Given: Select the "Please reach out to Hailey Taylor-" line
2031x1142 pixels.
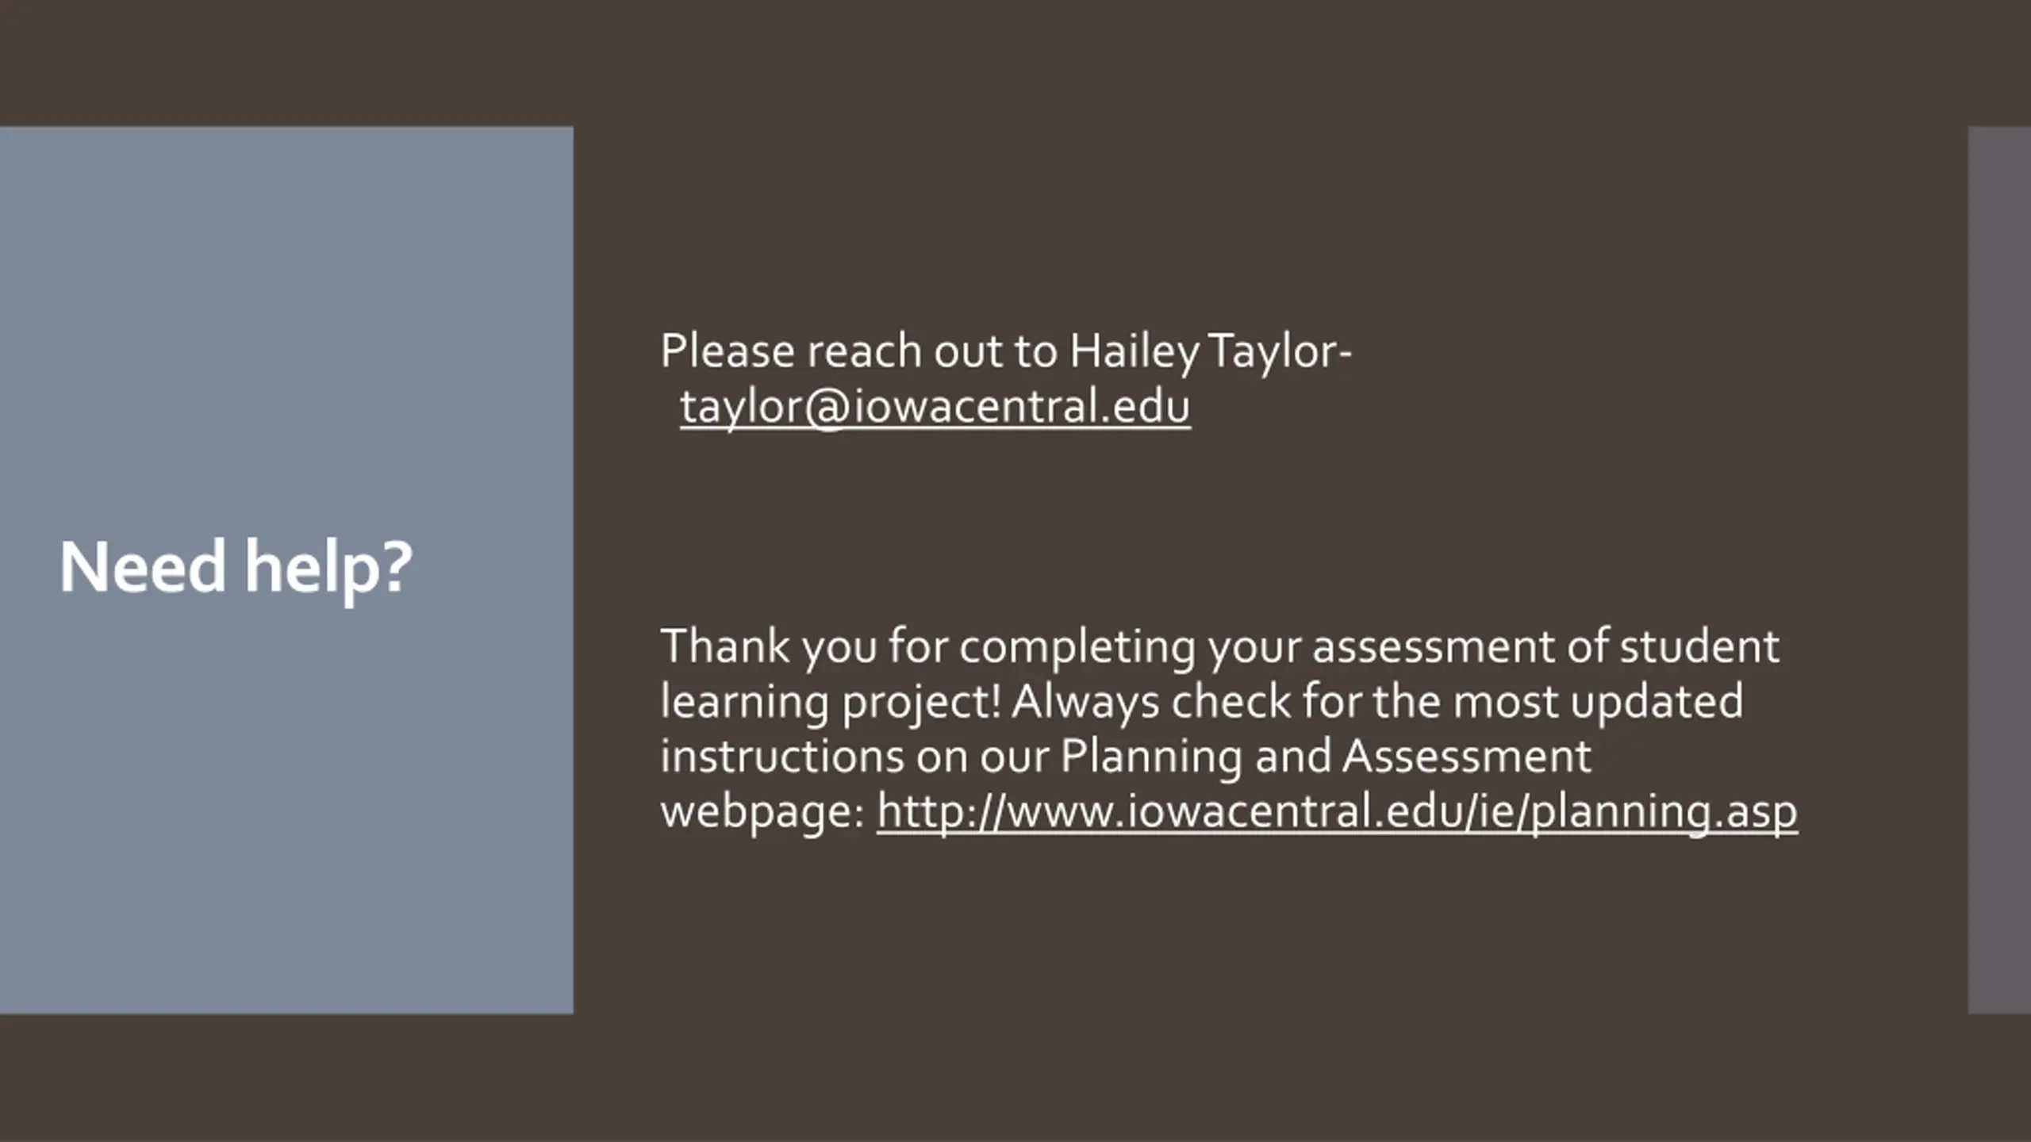Looking at the screenshot, I should (x=1006, y=352).
